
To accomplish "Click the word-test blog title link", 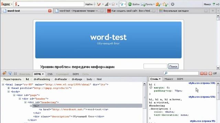I will 108,37.
